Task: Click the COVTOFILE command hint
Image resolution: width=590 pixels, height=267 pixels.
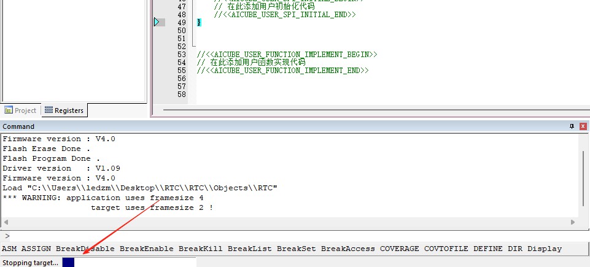Action: pyautogui.click(x=446, y=249)
